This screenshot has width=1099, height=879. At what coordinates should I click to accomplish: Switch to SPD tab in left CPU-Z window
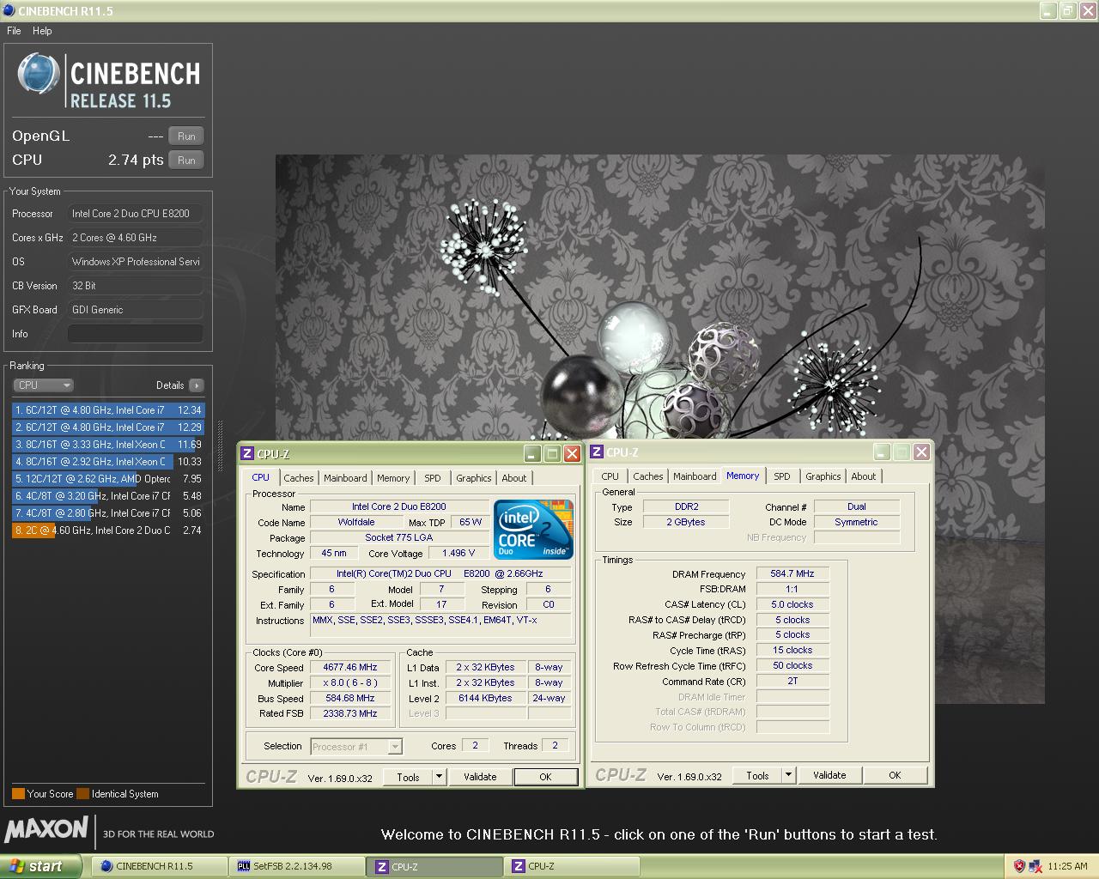pos(433,478)
